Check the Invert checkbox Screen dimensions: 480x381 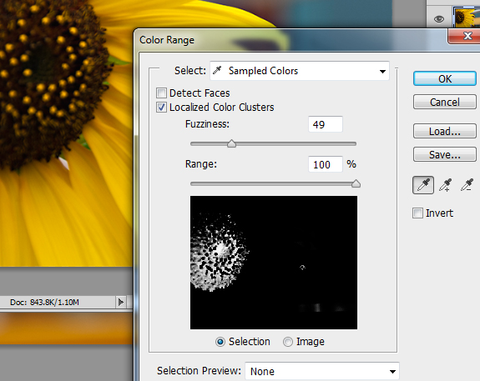point(417,213)
